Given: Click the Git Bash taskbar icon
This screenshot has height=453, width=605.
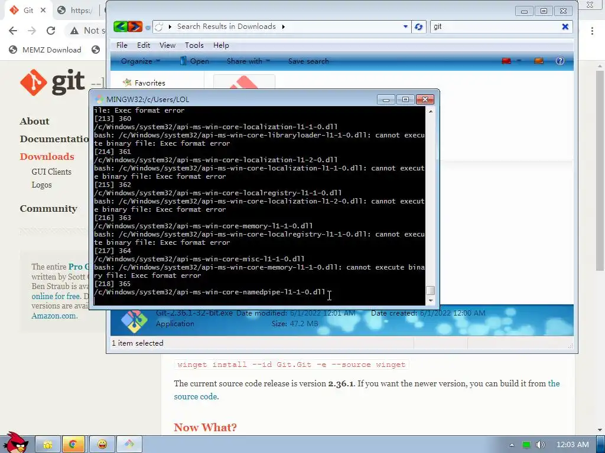Looking at the screenshot, I should coord(129,445).
